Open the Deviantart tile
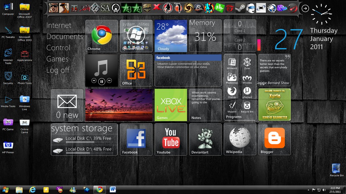 [205, 139]
